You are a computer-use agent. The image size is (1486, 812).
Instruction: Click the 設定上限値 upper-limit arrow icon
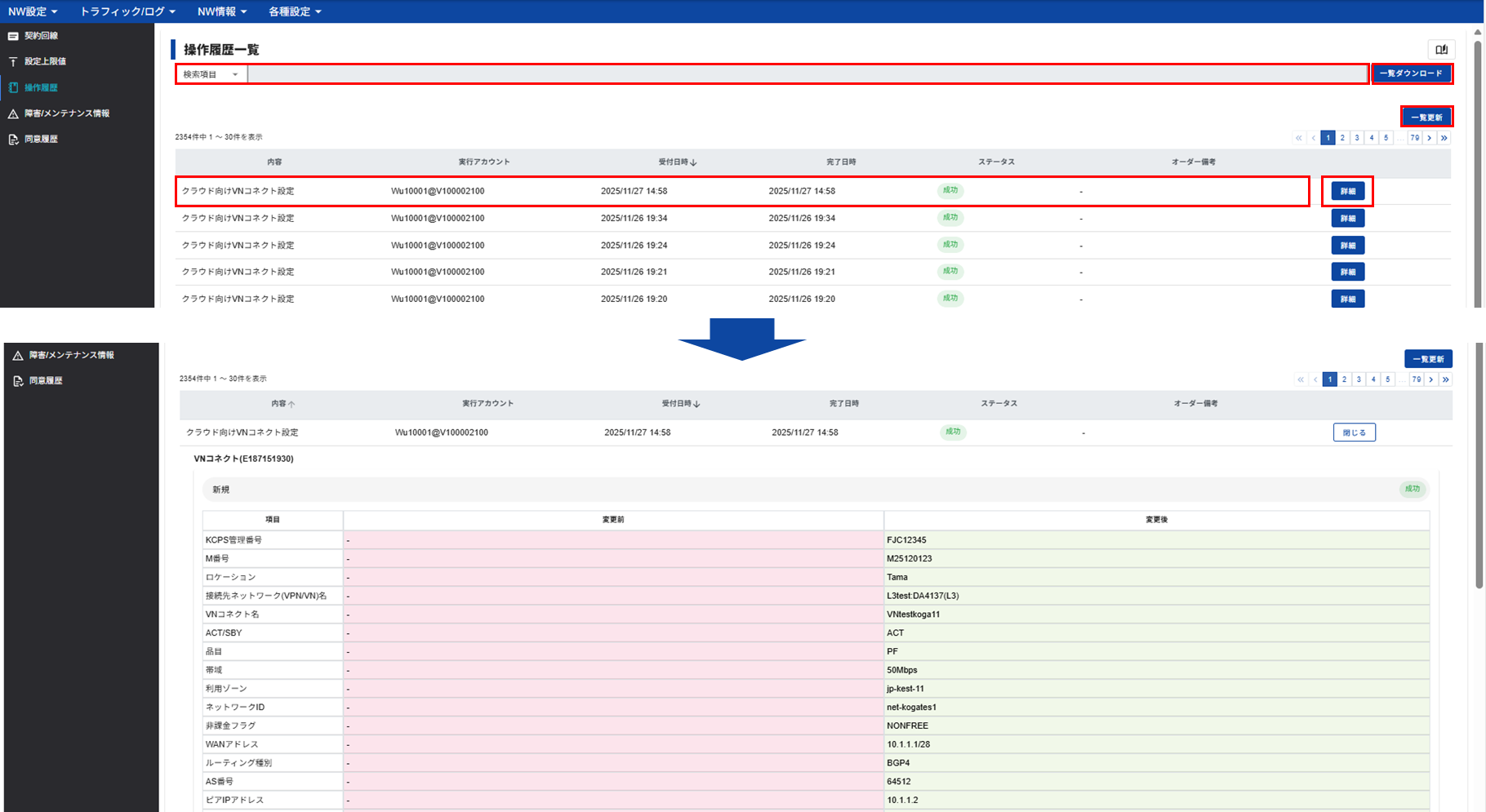click(x=13, y=61)
